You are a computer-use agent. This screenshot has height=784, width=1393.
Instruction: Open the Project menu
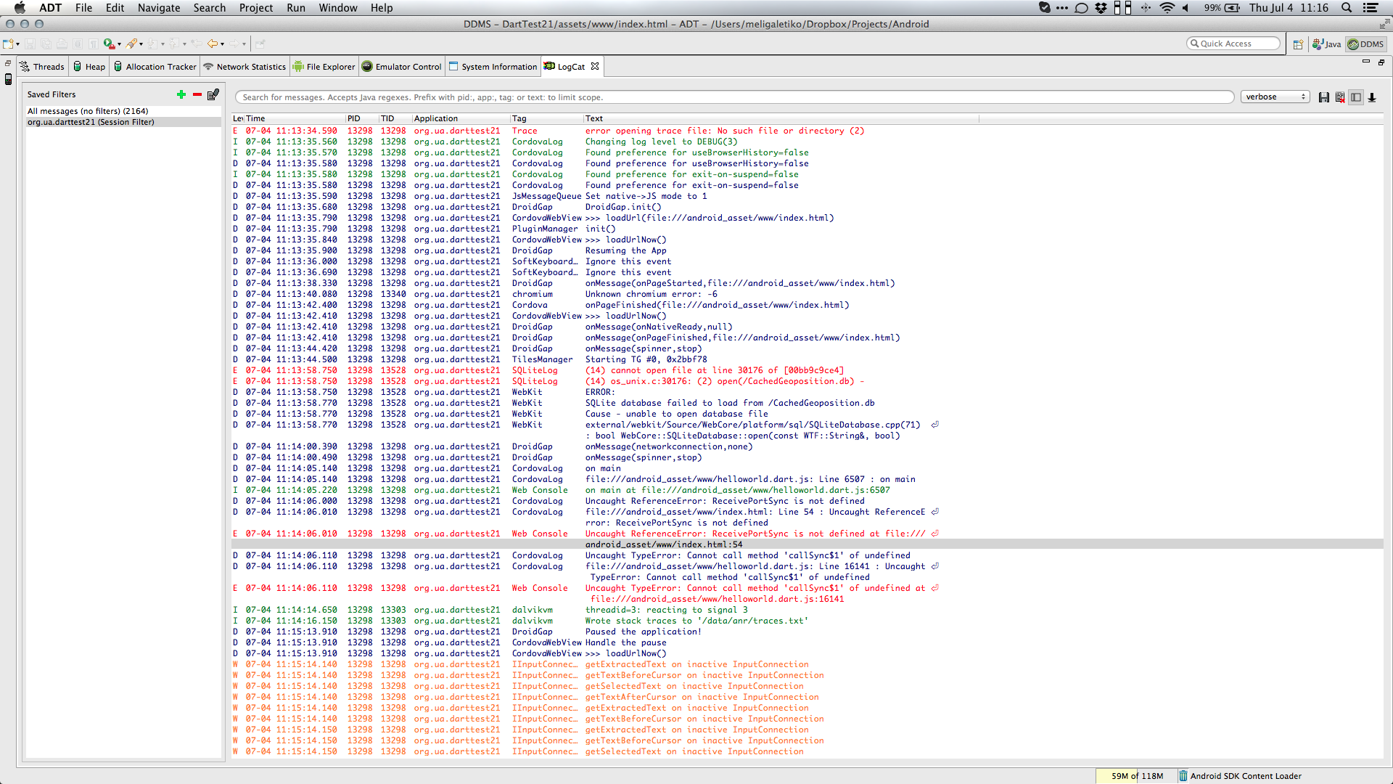pos(255,8)
